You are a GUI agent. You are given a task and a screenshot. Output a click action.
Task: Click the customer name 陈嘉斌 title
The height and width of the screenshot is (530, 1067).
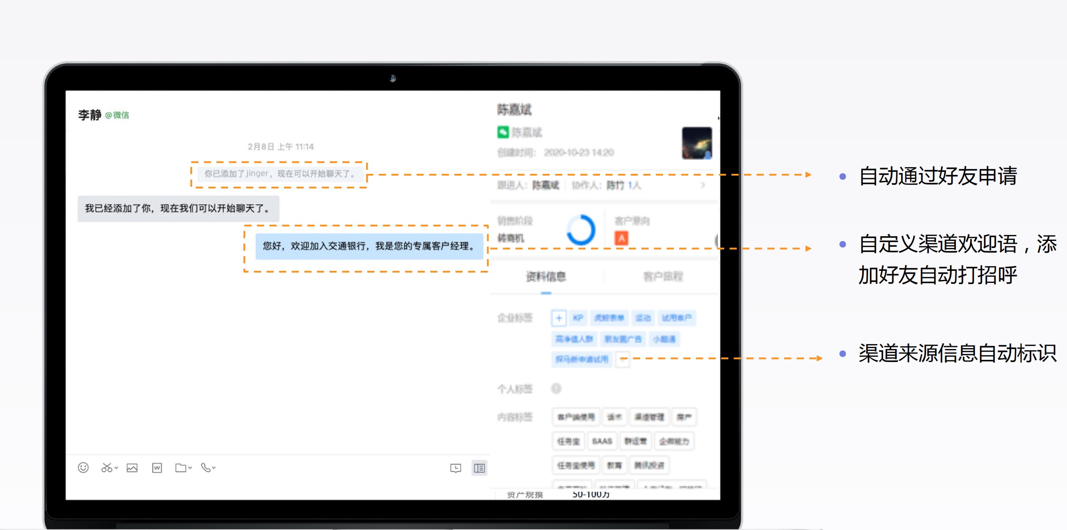coord(514,110)
